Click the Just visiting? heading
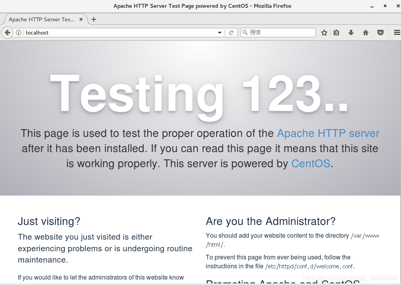The image size is (401, 285). coord(49,221)
